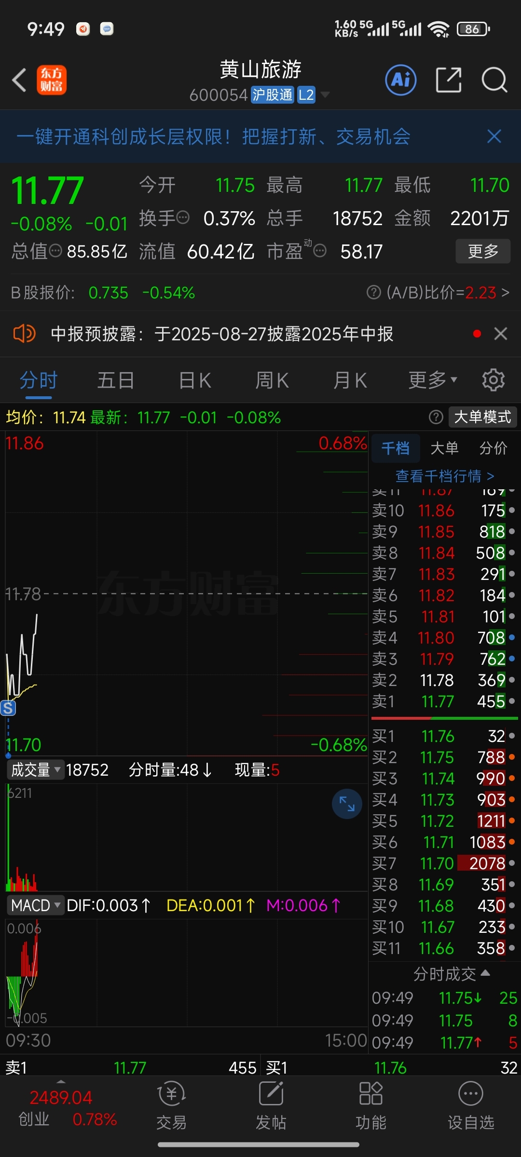Tap the back arrow icon
Viewport: 521px width, 1157px height.
tap(19, 80)
